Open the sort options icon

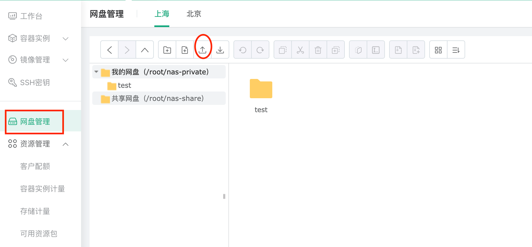point(456,50)
